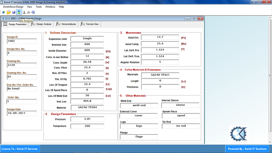The image size is (272, 153).
Task: Click the Conv. Depth field
Action: pos(87,62)
